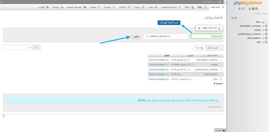Click the phpmyadmin database cylinder icon

(x=263, y=38)
